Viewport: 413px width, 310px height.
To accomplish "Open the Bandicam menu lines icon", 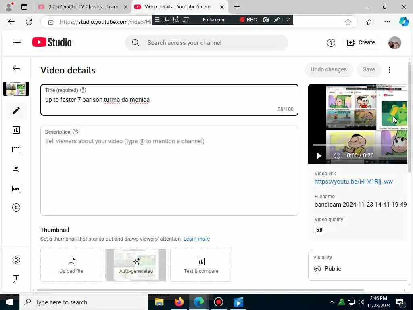I will [x=157, y=19].
